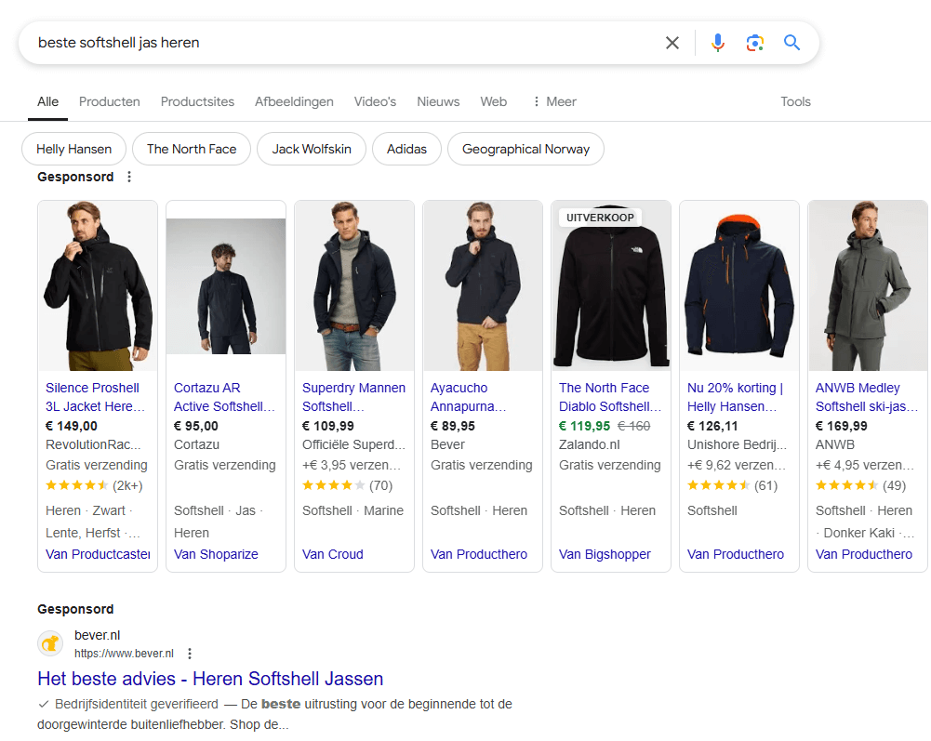Click the (2k+) star rating
The image size is (931, 741).
95,485
